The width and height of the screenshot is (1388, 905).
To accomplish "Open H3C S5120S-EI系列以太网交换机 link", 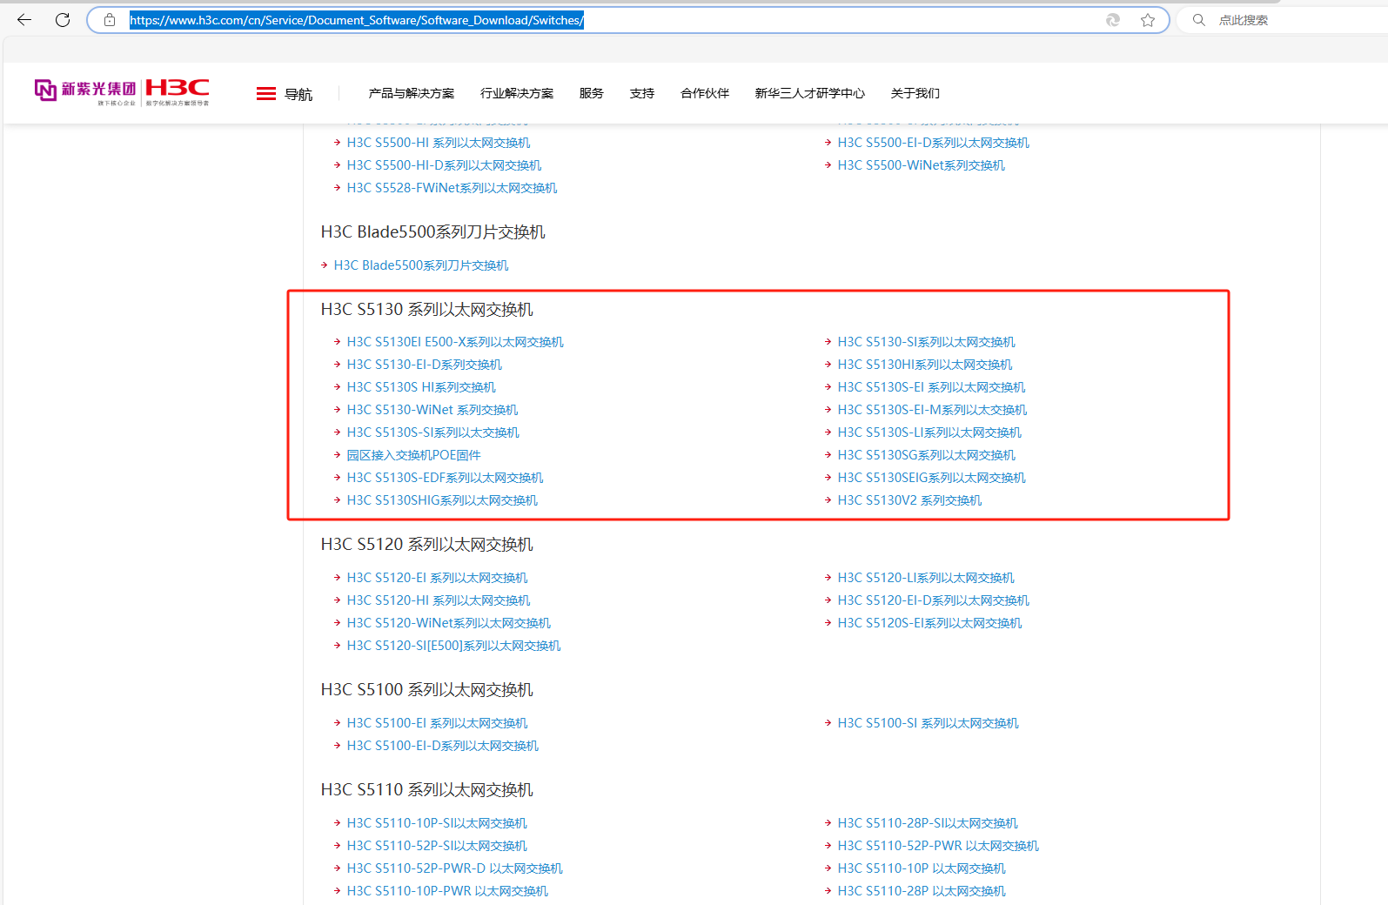I will click(929, 623).
